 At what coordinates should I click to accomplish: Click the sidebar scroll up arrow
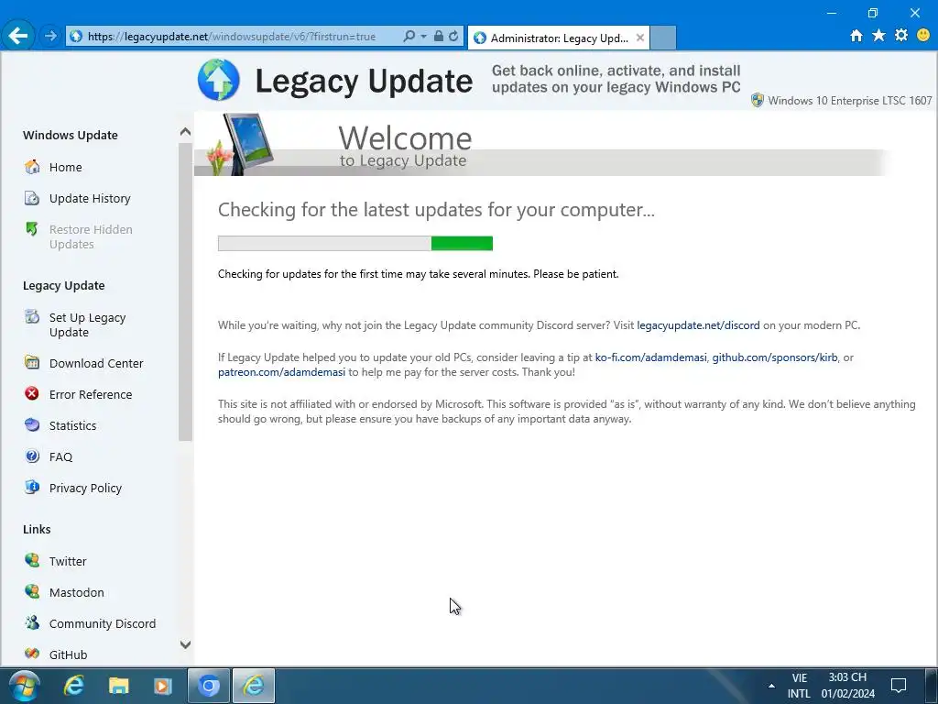[185, 132]
